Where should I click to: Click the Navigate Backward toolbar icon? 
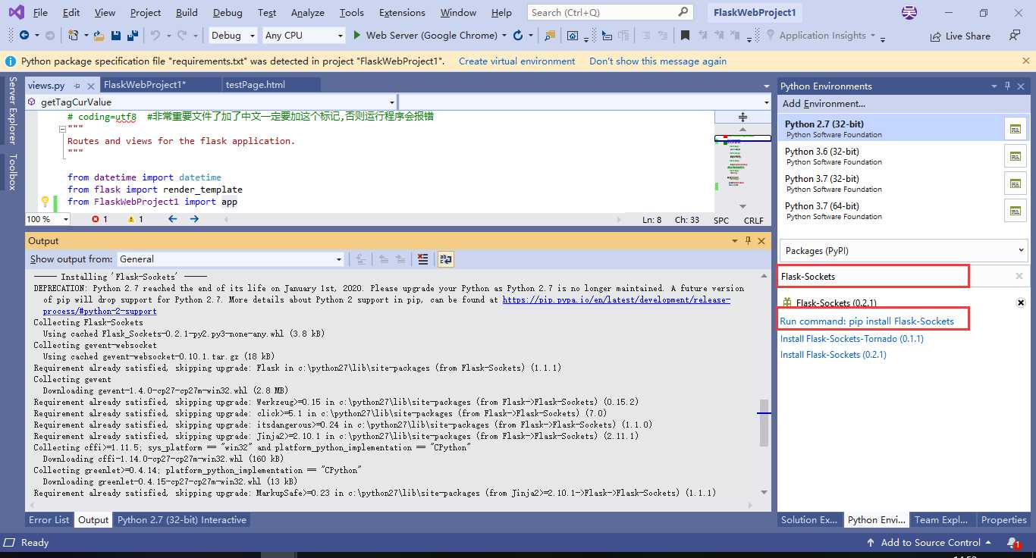click(24, 35)
